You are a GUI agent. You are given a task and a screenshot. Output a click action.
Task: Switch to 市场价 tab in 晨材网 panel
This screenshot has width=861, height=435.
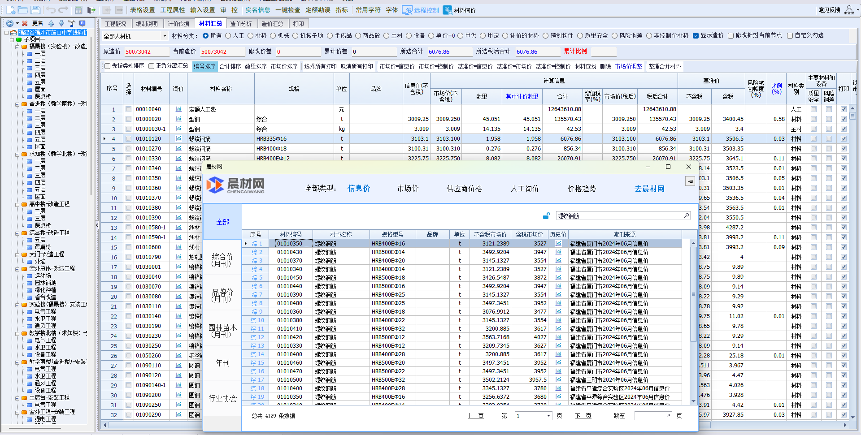coord(408,189)
